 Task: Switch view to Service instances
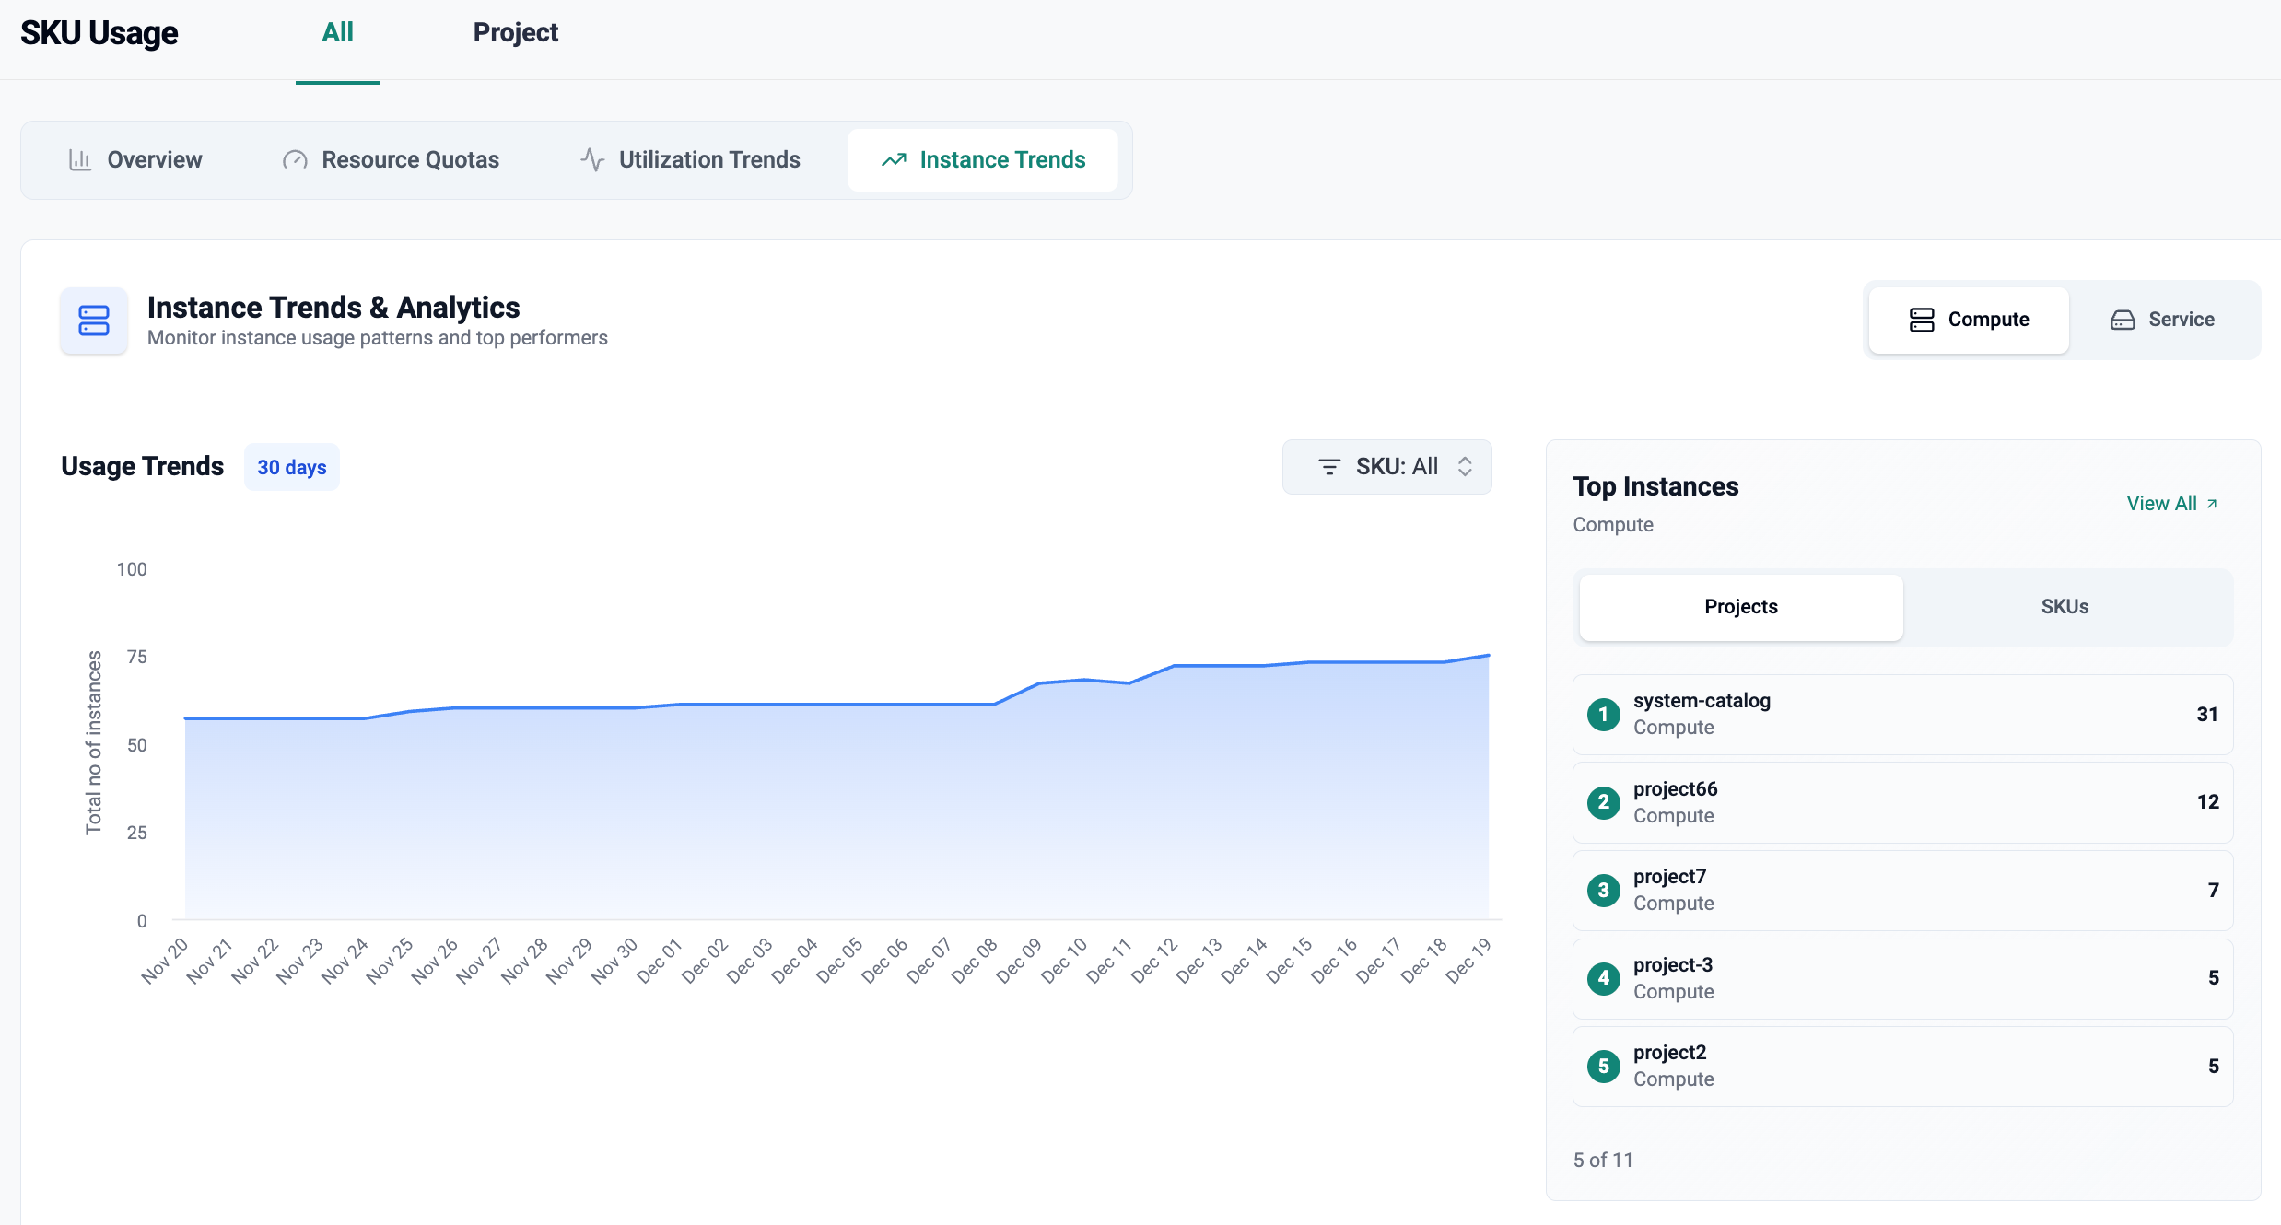[x=2161, y=320]
